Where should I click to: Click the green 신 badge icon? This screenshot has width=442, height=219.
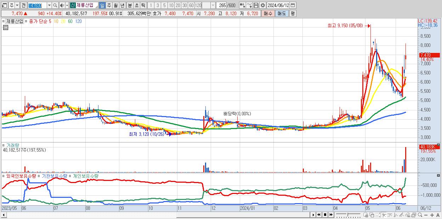(x=73, y=5)
